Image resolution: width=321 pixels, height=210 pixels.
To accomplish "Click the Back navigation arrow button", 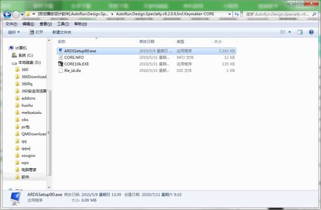I will point(7,14).
